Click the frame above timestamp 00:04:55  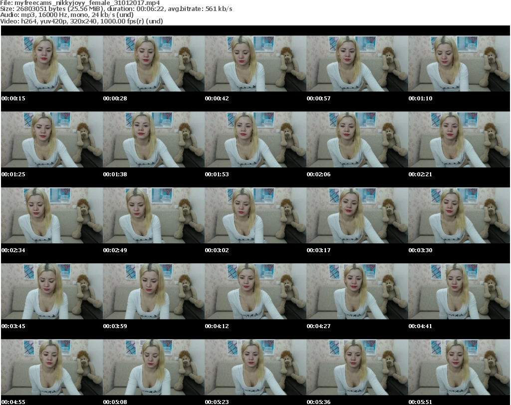pos(52,368)
